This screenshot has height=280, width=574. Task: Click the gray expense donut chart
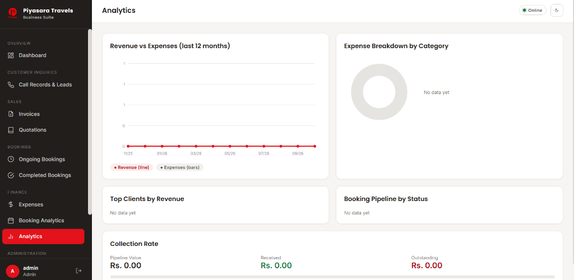tap(379, 92)
